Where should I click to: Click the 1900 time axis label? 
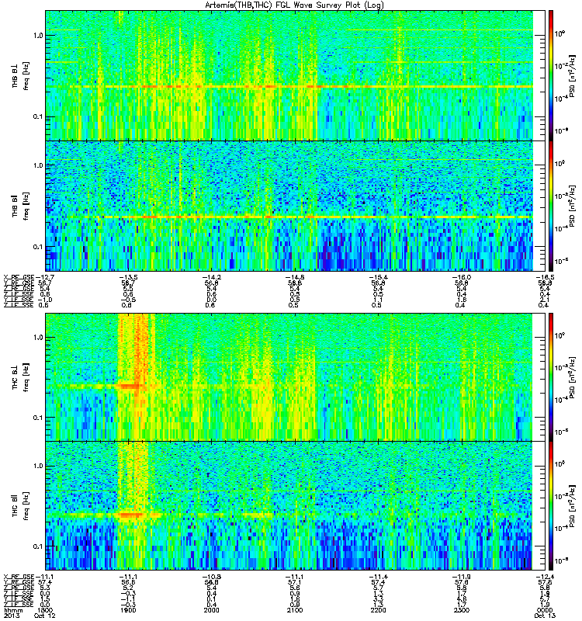128,610
